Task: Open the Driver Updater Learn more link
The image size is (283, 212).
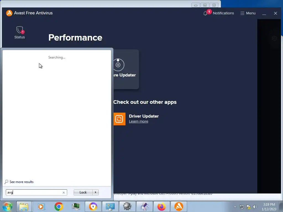Action: [139, 121]
